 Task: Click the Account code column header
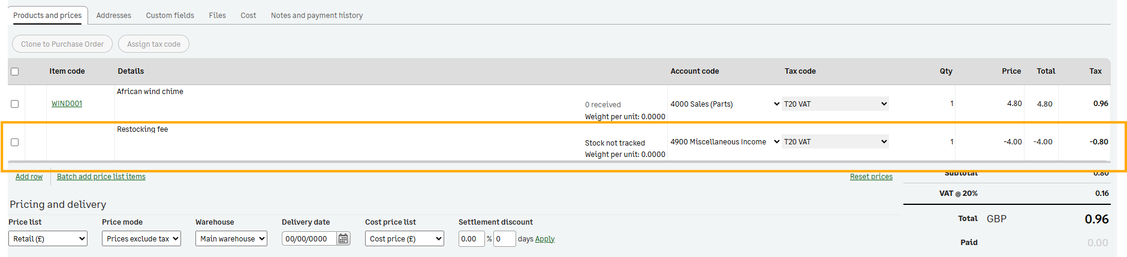click(695, 71)
